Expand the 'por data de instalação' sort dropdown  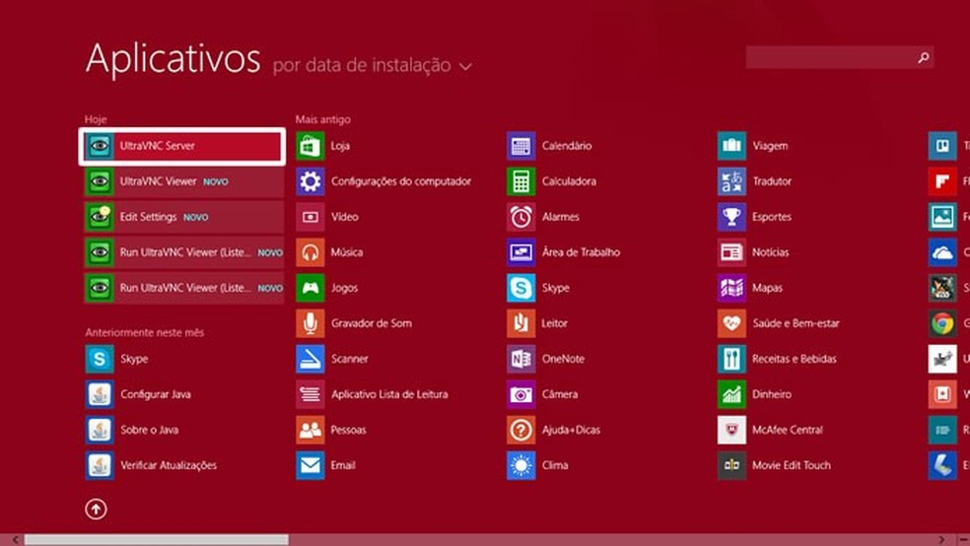373,66
